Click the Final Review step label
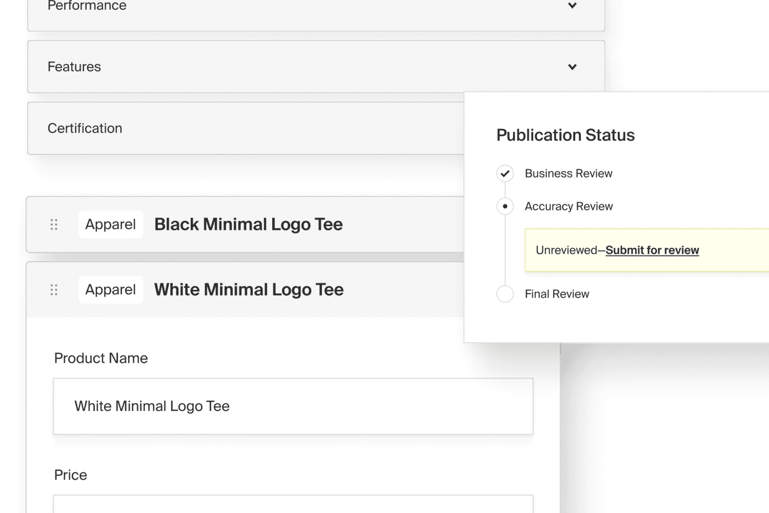 [x=557, y=294]
